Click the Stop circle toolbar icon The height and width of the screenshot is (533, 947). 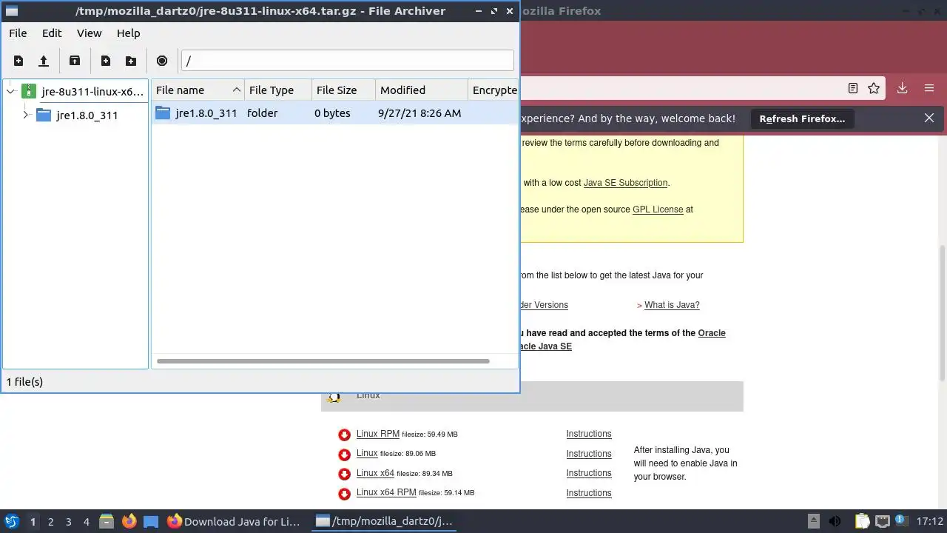pos(162,61)
